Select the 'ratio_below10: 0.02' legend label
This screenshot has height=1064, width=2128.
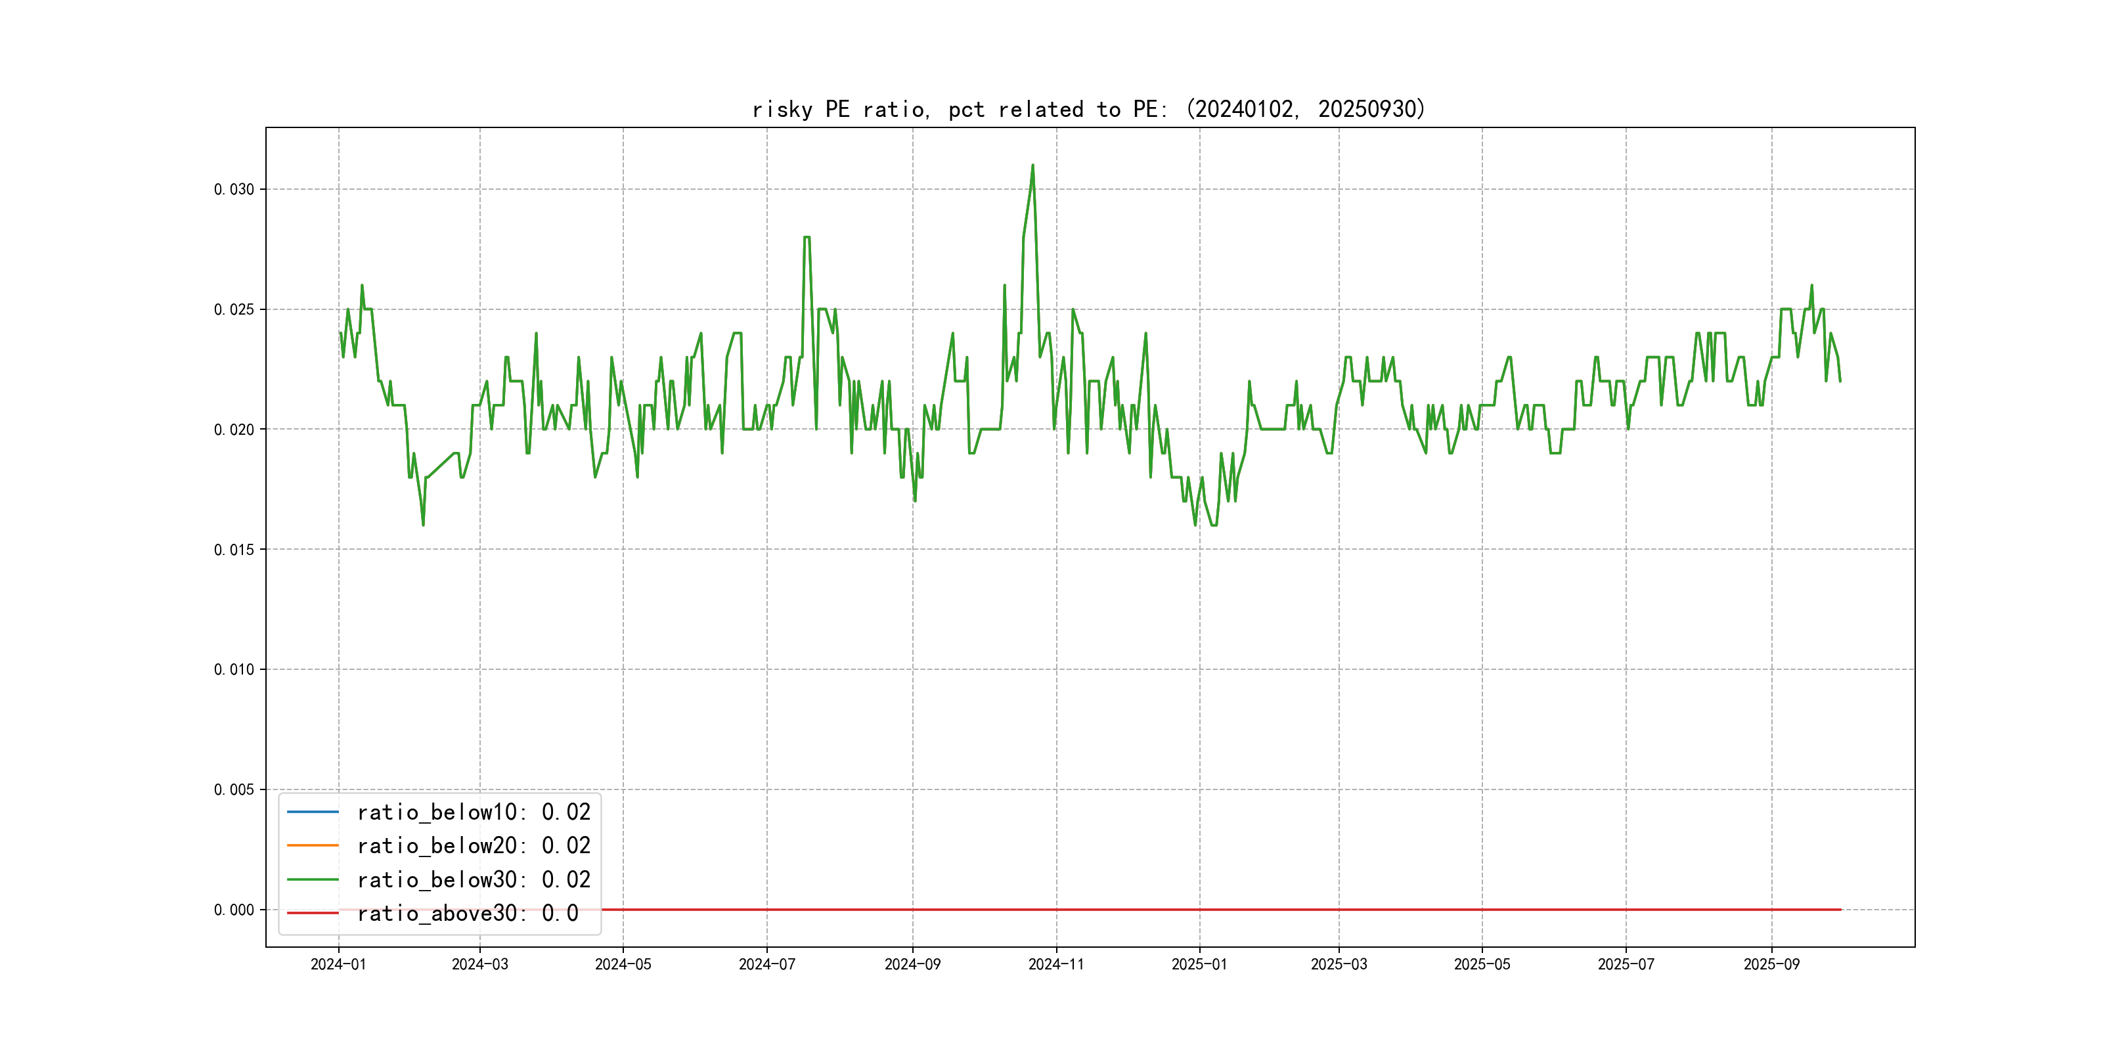tap(474, 812)
